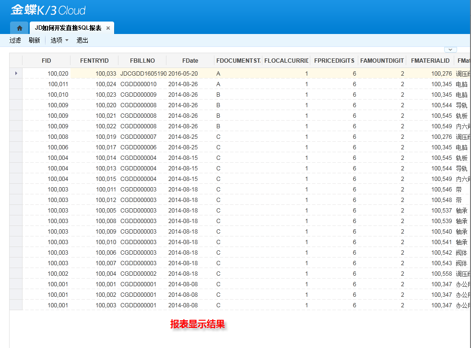Click FPRICEDIGITS column header

point(334,60)
